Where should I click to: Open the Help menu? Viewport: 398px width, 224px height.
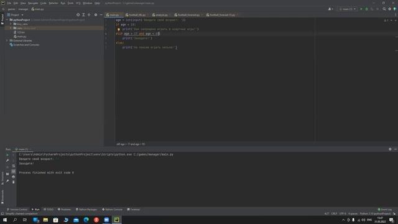pyautogui.click(x=97, y=3)
